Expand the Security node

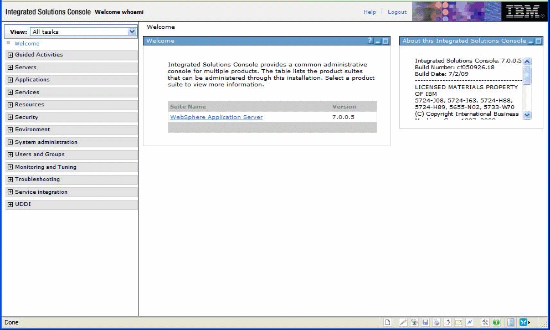point(10,117)
